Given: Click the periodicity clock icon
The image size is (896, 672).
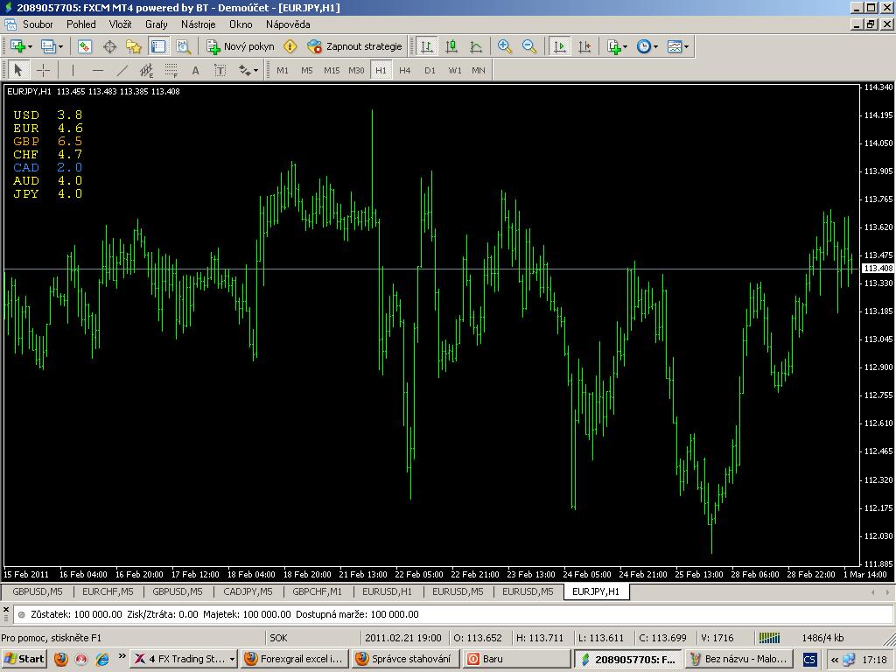Looking at the screenshot, I should click(x=643, y=46).
